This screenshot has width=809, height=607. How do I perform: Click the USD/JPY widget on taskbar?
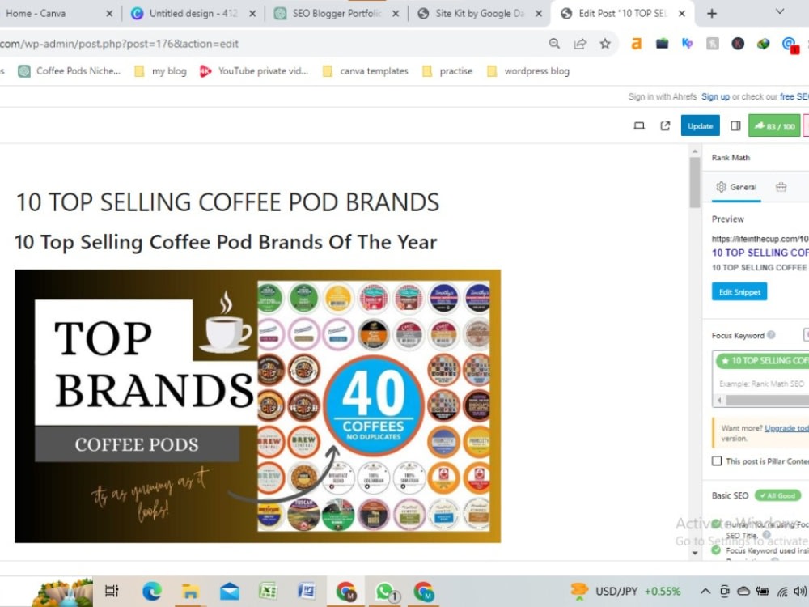626,591
